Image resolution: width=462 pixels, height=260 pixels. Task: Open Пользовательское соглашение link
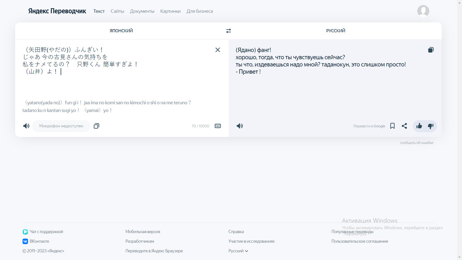(360, 241)
